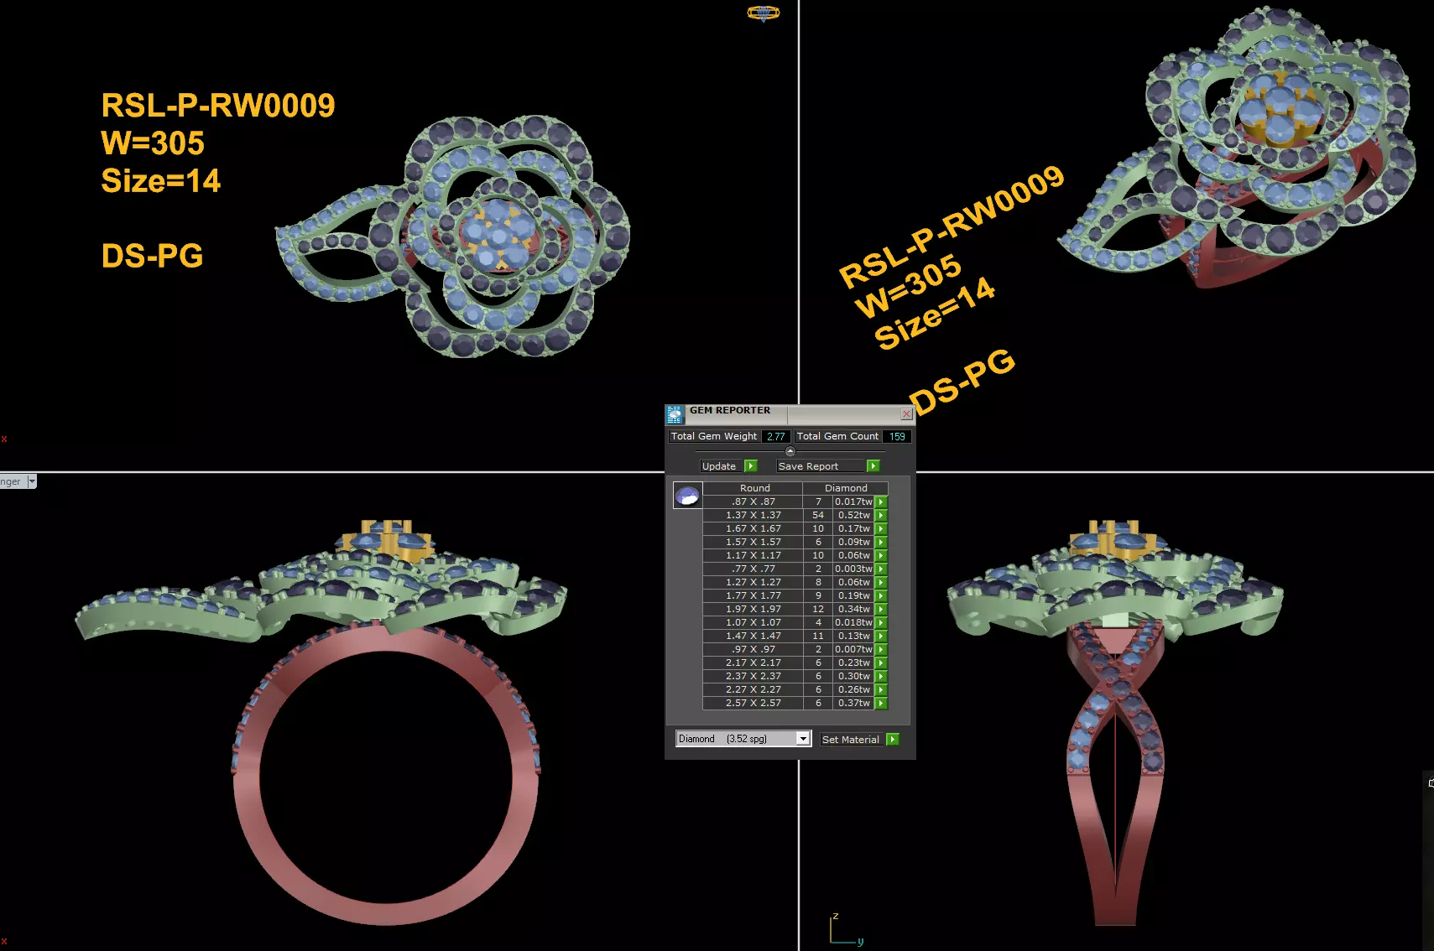Viewport: 1434px width, 951px height.
Task: Click green arrow for 2.57 X 2.57 row
Action: pos(881,704)
